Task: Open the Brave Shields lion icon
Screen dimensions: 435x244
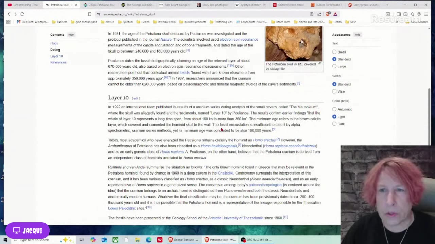Action: [328, 14]
